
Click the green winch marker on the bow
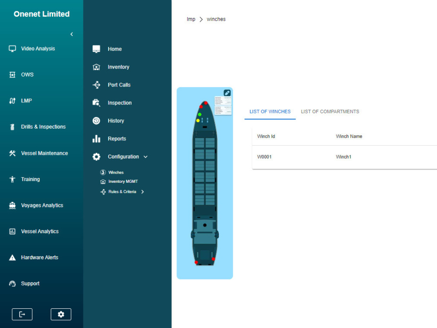[x=200, y=114]
